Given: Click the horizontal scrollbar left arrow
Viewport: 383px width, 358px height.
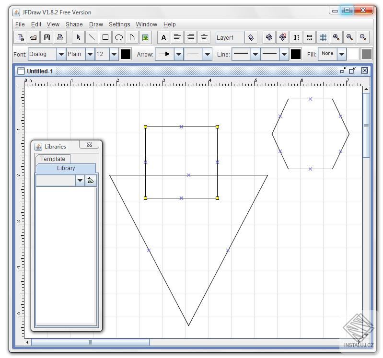Looking at the screenshot, I should [27, 342].
